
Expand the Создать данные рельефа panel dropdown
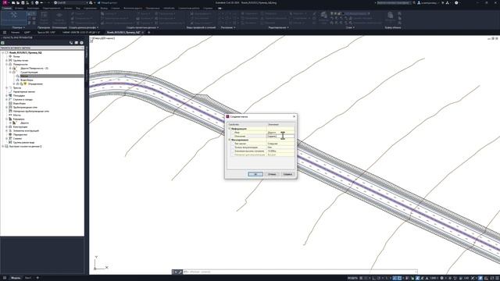pos(84,28)
